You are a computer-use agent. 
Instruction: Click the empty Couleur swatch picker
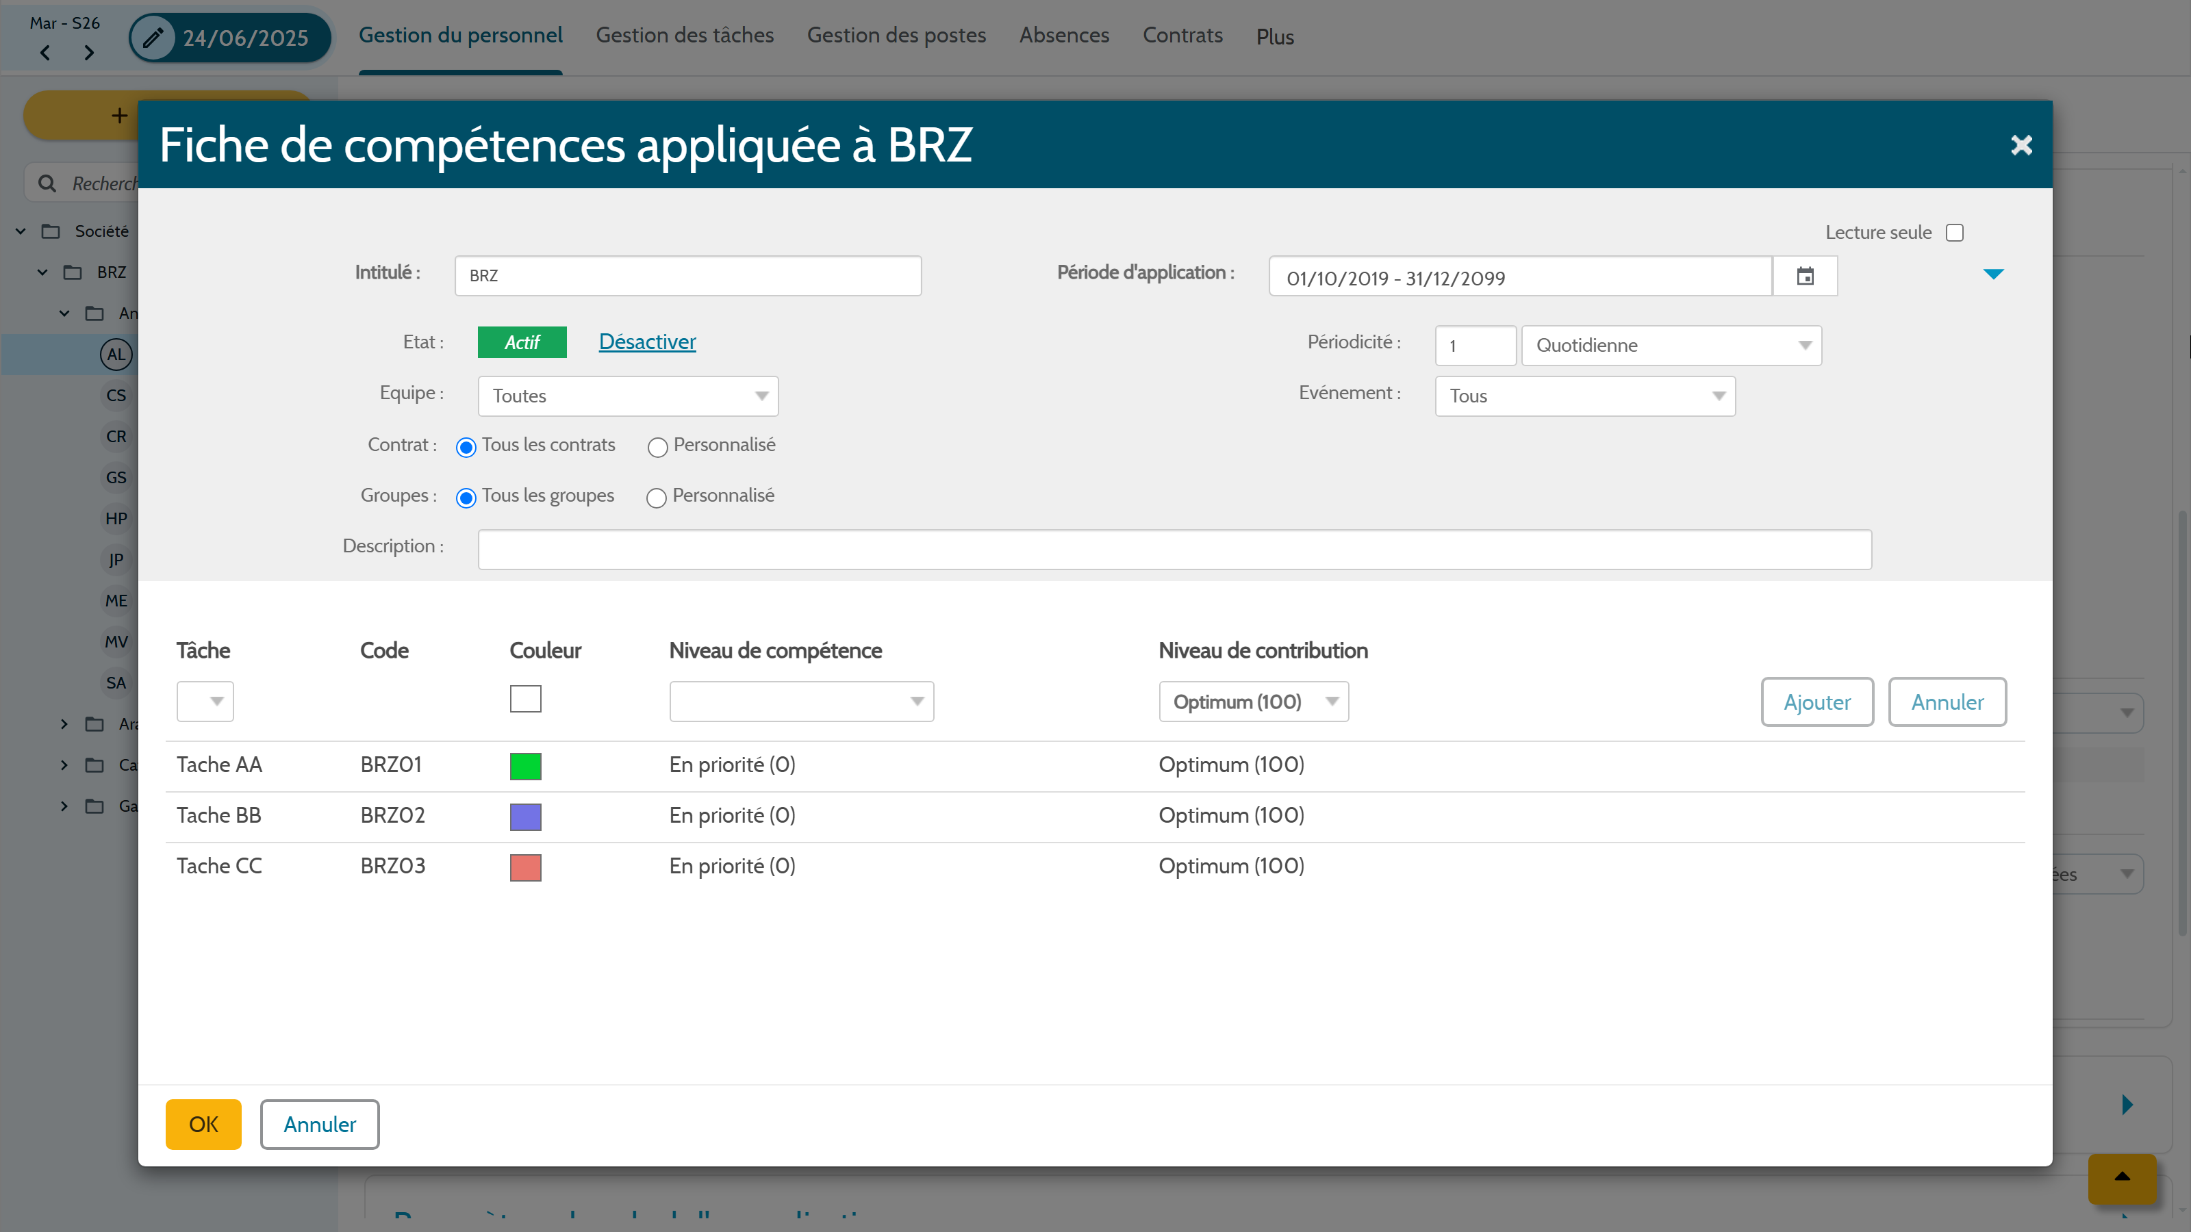(x=526, y=699)
